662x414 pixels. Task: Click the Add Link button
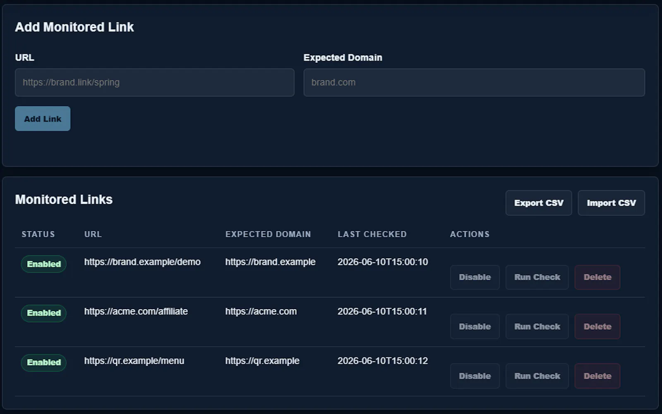click(x=43, y=119)
